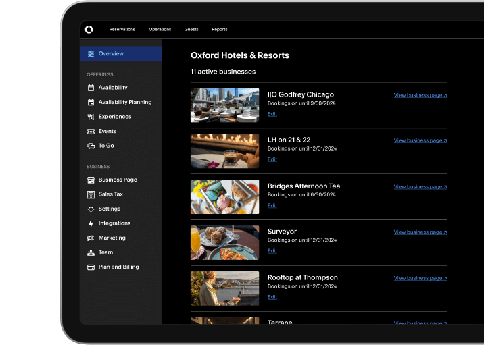Click 'Bookings on until 6/30/2024' text
Viewport: 484px width, 351px height.
pos(301,195)
